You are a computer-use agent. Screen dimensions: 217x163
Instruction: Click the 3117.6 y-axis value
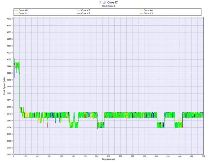[10, 107]
